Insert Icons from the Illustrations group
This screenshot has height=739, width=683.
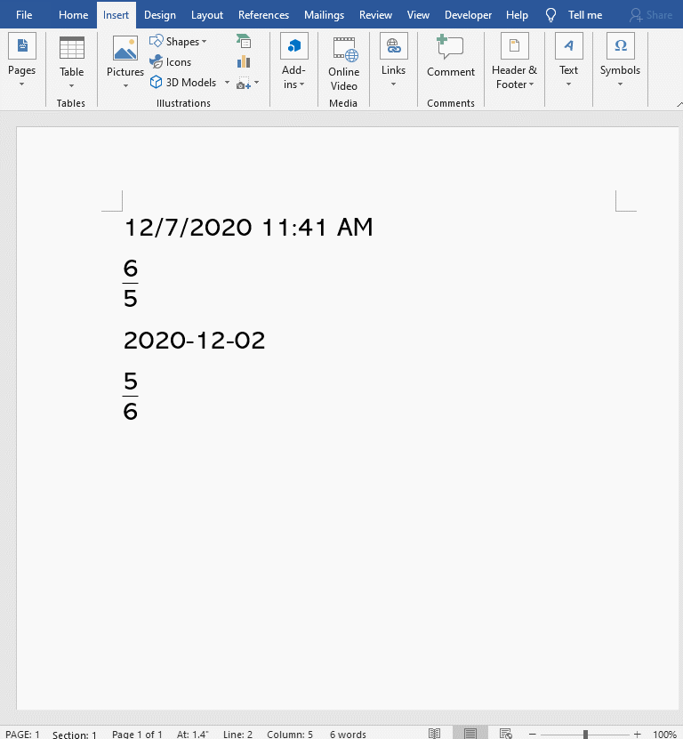[x=171, y=61]
